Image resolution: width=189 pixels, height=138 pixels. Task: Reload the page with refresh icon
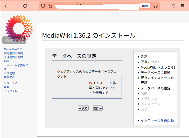(x=25, y=6)
